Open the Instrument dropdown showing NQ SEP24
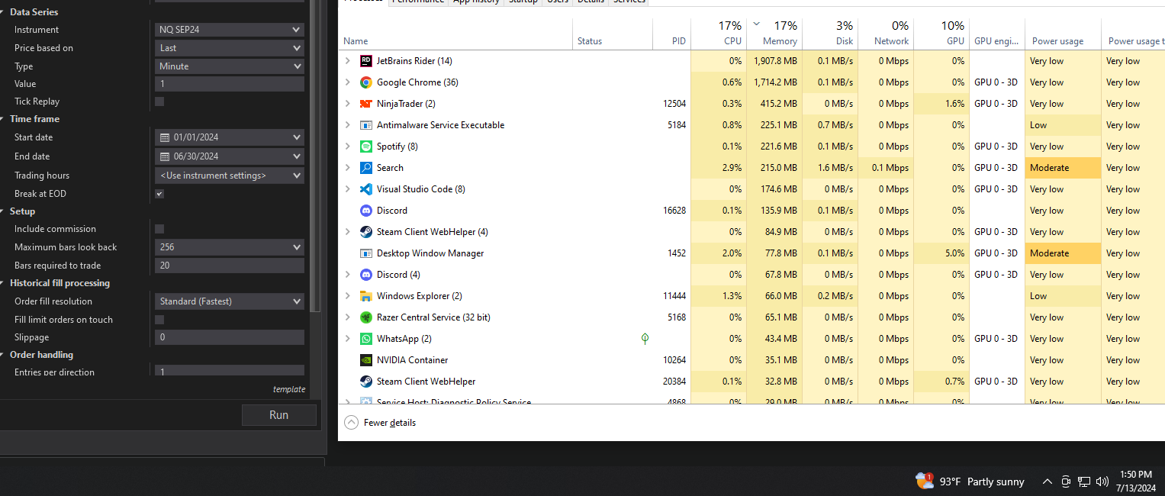 click(230, 30)
